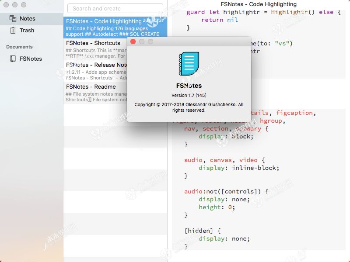Click the 'figcaption,' selector in the editor
The height and width of the screenshot is (262, 350).
296,113
